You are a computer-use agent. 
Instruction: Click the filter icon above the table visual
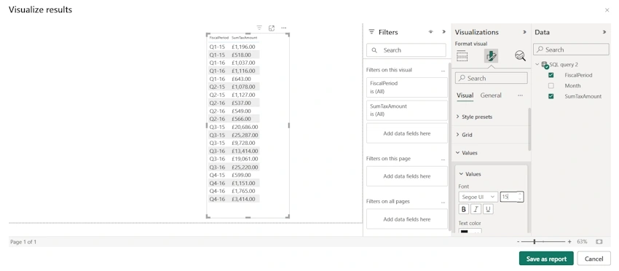[x=259, y=28]
